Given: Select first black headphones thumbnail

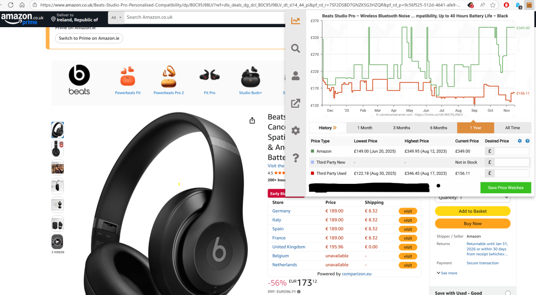Looking at the screenshot, I should tap(57, 130).
